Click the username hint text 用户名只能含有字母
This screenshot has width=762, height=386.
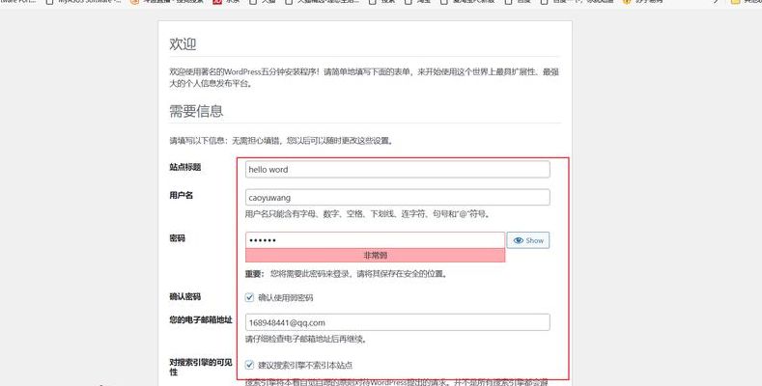[x=368, y=213]
